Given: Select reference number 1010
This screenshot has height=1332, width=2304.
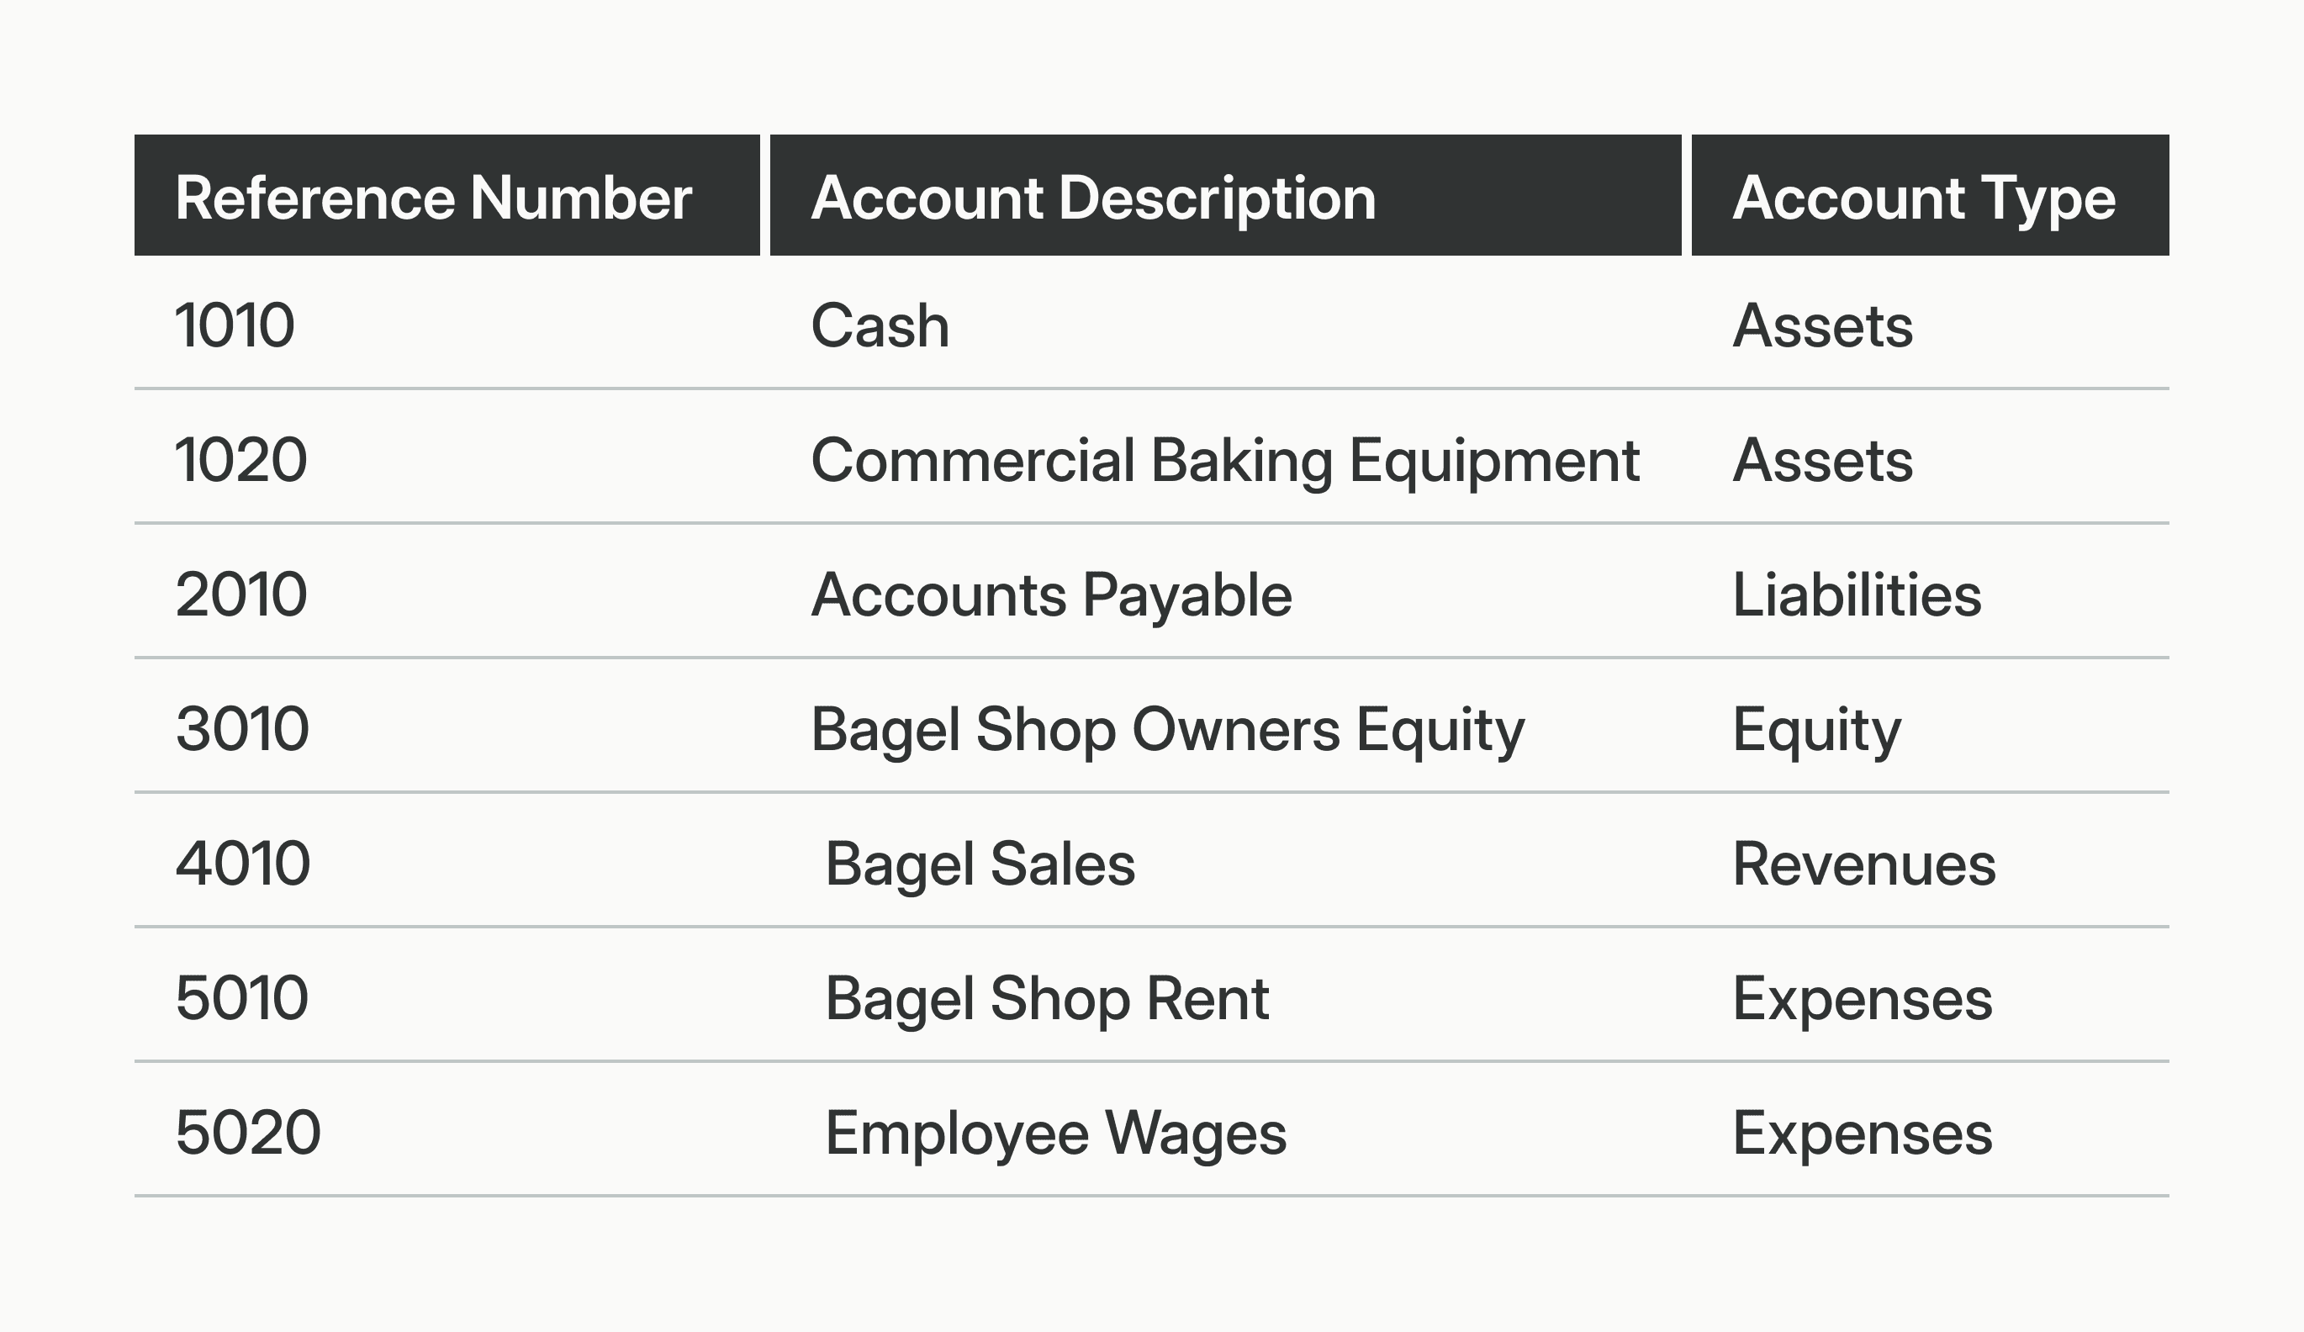Looking at the screenshot, I should point(235,325).
